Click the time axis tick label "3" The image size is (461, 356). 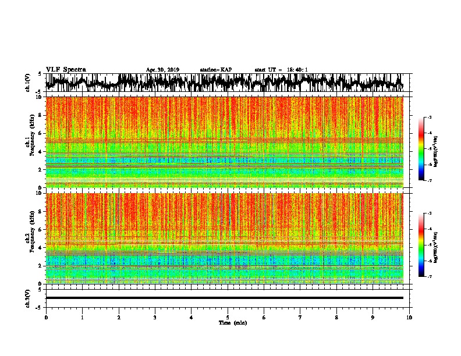pyautogui.click(x=155, y=318)
